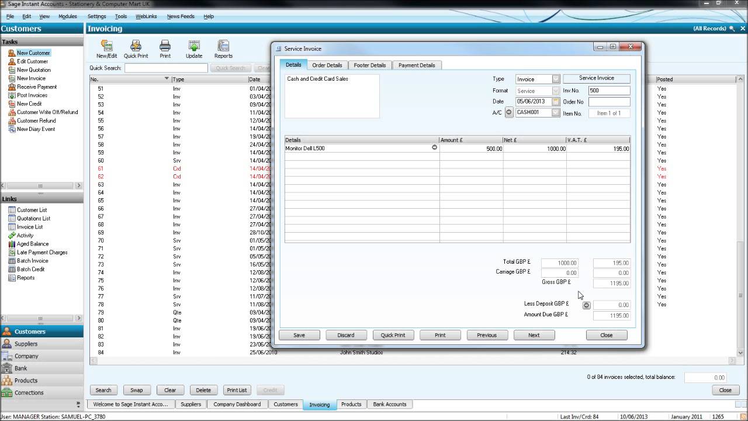Open Suppliers module in navigation pane
Image resolution: width=748 pixels, height=421 pixels.
(41, 344)
